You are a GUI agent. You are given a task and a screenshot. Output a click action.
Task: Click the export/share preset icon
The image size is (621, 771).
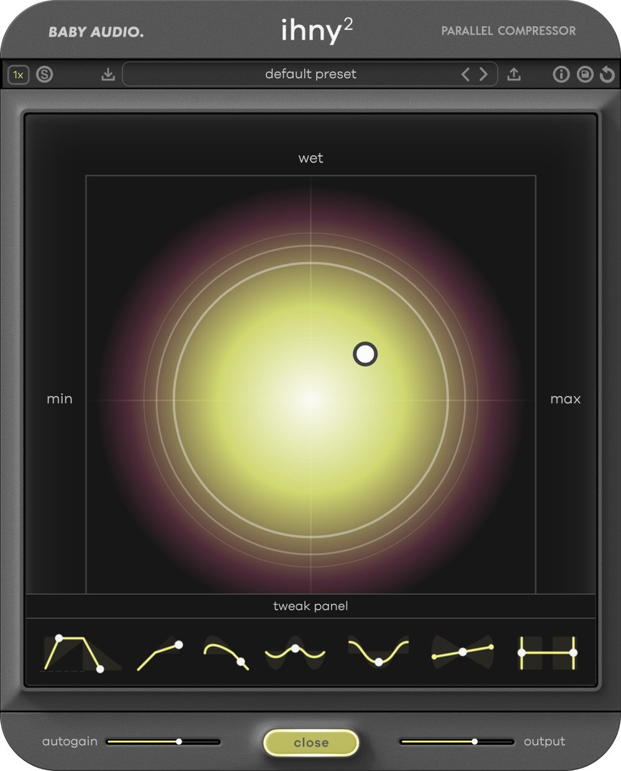pyautogui.click(x=514, y=75)
